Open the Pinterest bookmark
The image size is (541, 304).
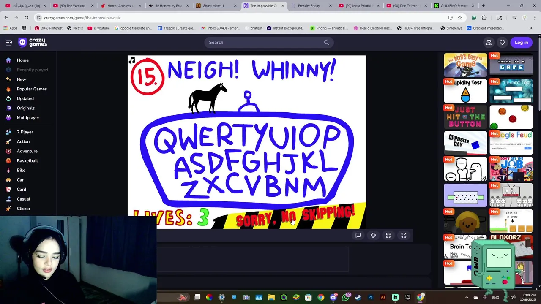(49, 28)
